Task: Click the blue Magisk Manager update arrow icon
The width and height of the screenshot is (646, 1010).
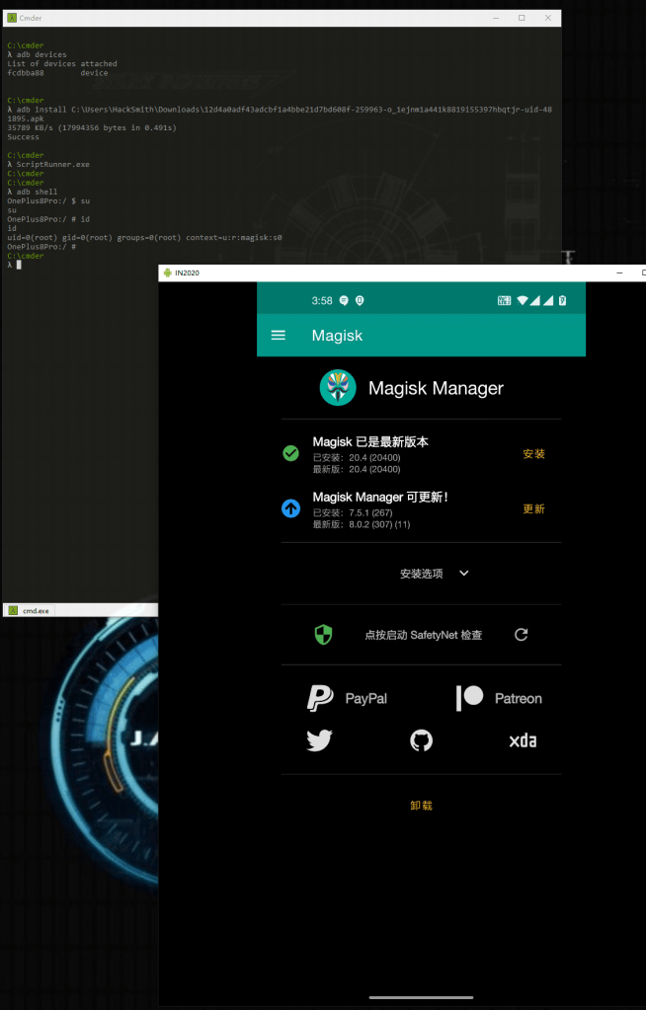Action: tap(291, 508)
